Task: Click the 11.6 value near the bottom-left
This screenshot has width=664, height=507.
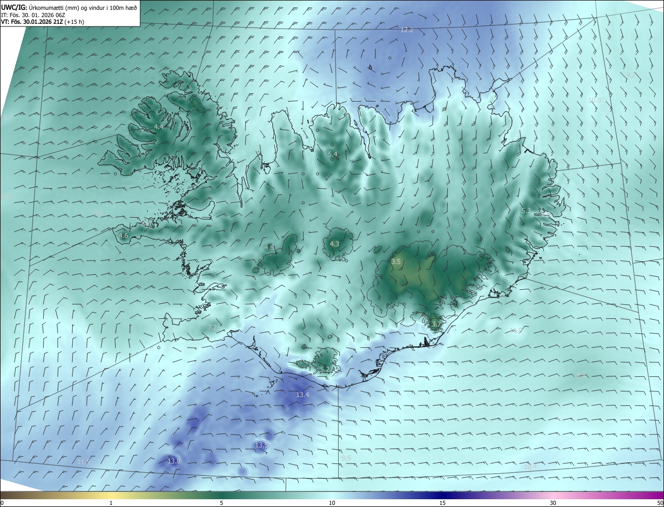Action: (84, 461)
